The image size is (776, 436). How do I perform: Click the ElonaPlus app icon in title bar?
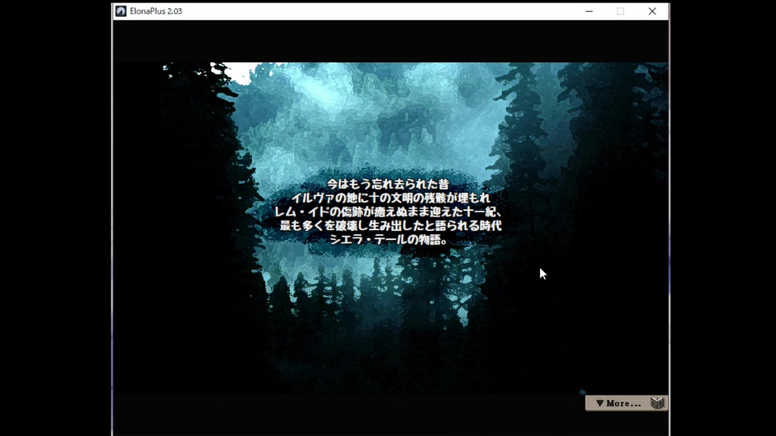point(120,10)
